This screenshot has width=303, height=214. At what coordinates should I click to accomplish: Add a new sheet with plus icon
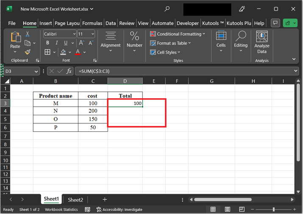pos(105,200)
